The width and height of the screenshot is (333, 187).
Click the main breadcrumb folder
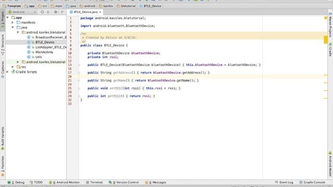click(57, 6)
